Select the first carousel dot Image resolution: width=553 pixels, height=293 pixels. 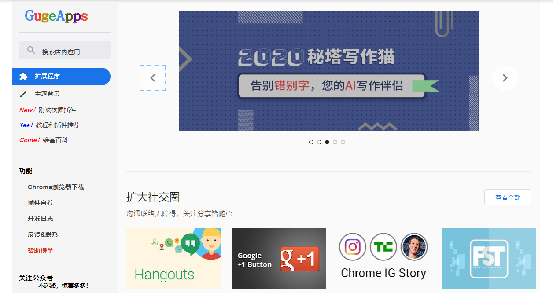click(x=311, y=142)
